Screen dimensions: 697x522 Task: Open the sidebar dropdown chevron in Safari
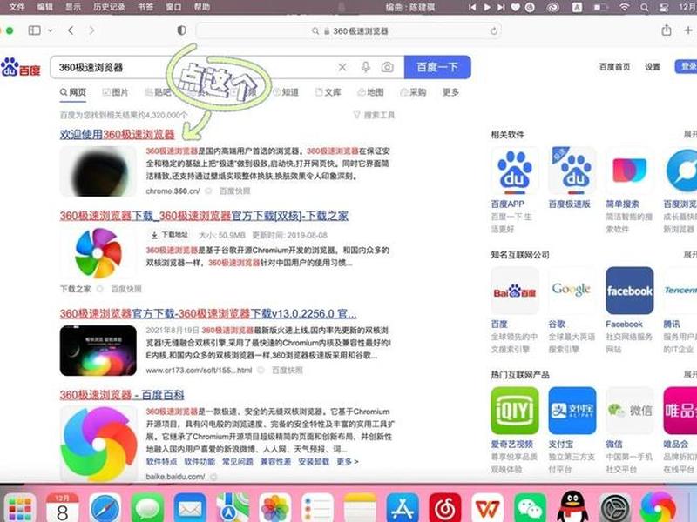pos(51,30)
